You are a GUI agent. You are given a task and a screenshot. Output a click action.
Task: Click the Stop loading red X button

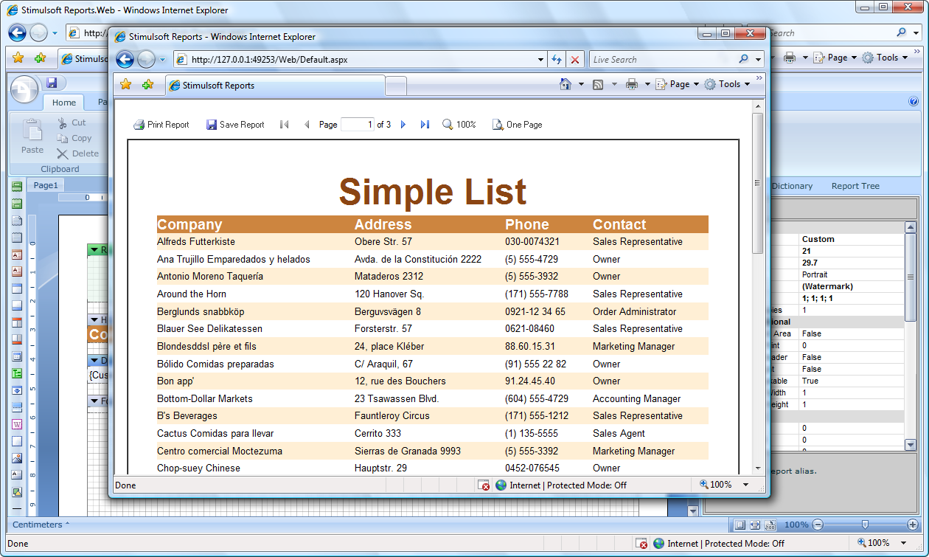(x=575, y=60)
